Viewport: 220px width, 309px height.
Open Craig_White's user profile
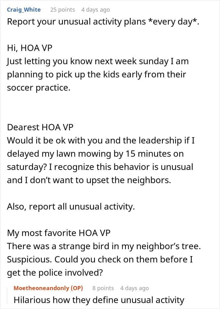pos(24,10)
